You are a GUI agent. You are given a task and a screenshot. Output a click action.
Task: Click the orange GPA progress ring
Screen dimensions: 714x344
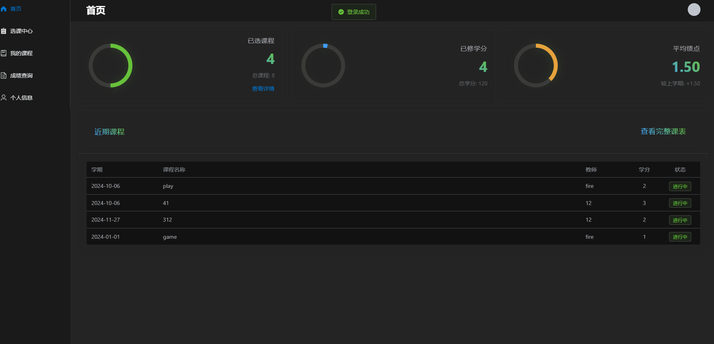pyautogui.click(x=536, y=66)
